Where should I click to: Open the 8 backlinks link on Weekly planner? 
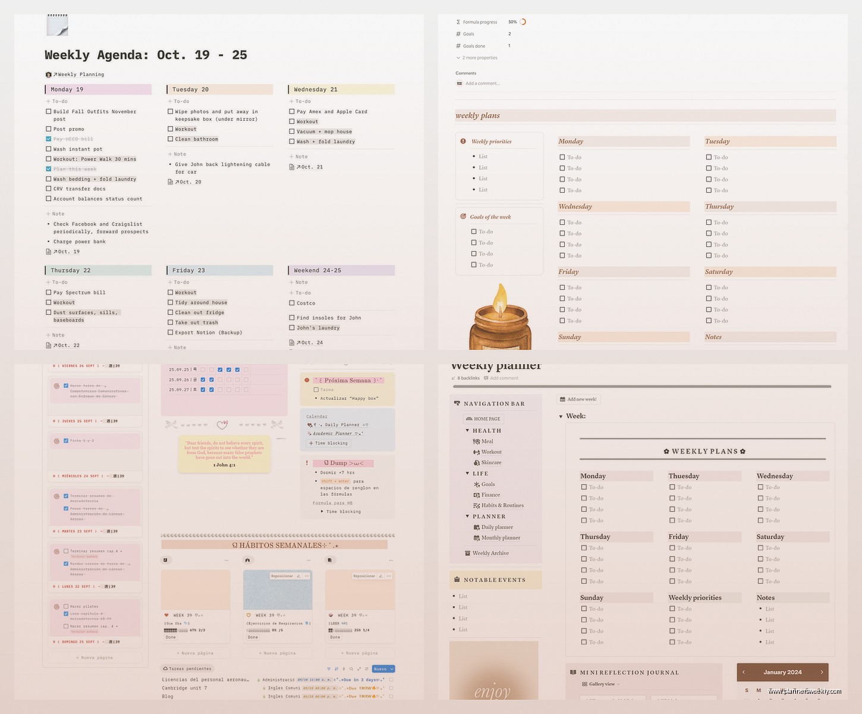tap(468, 378)
